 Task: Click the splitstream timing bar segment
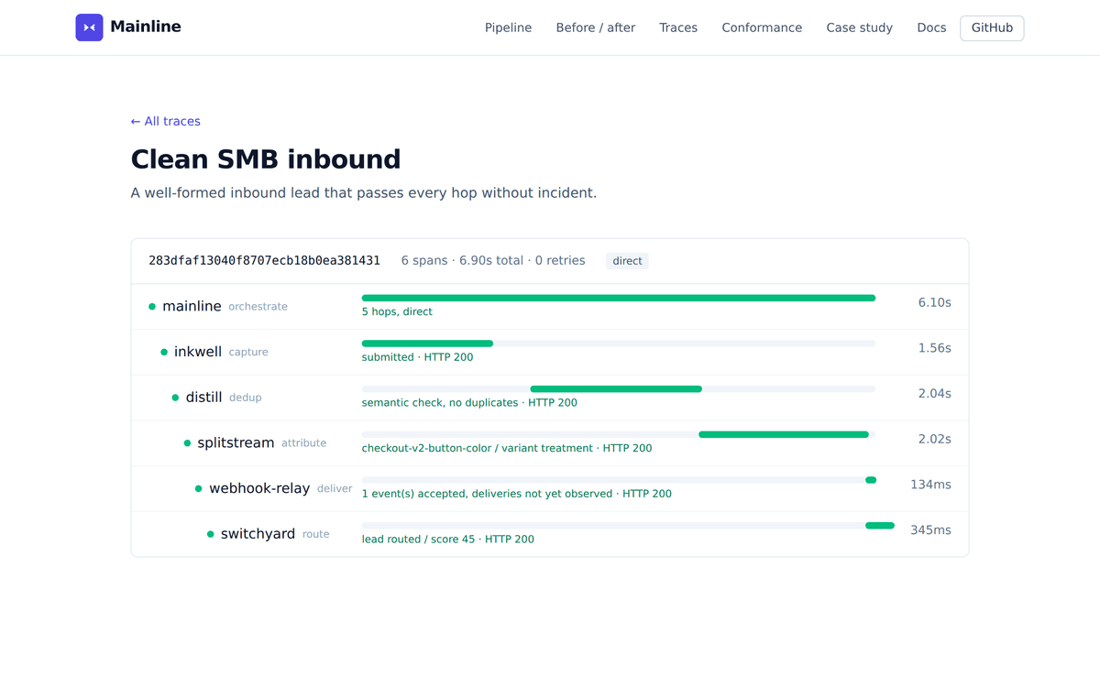click(784, 434)
